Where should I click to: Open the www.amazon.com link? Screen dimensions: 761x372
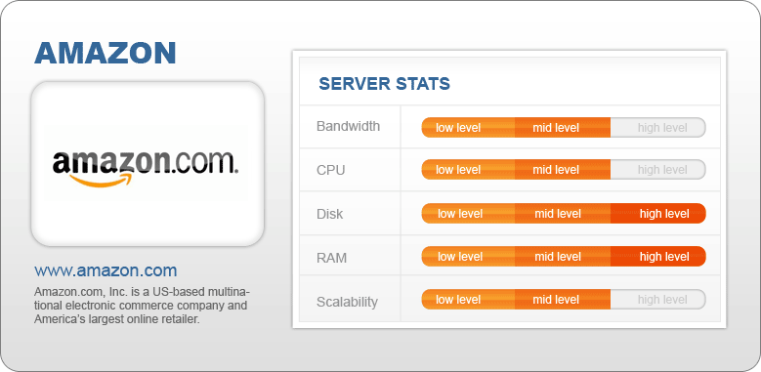(106, 270)
